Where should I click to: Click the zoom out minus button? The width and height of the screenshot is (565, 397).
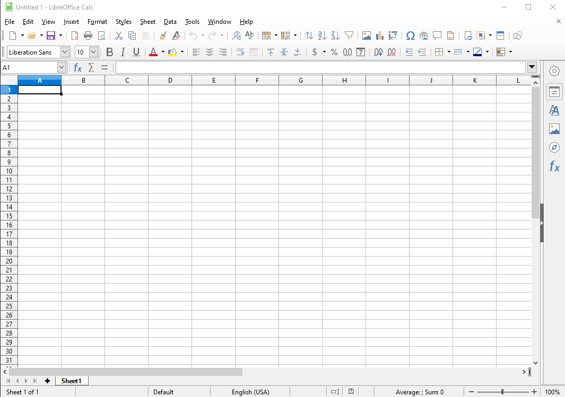(x=471, y=392)
